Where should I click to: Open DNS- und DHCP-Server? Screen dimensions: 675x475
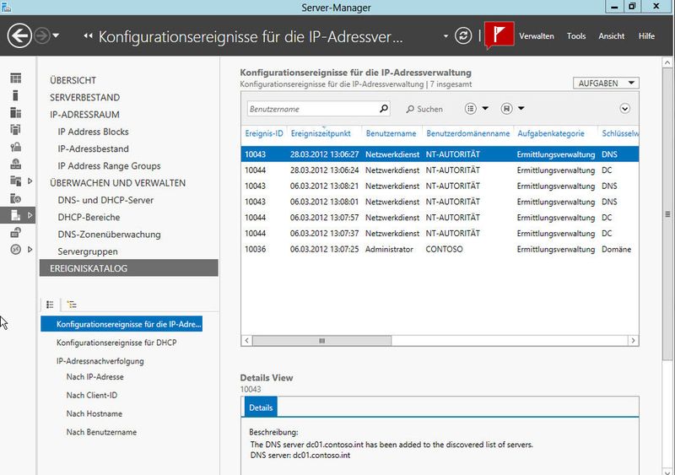(x=105, y=200)
